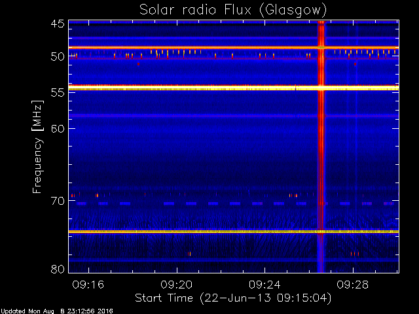
Task: Click the yellow horizontal line near 74 MHz
Action: (234, 232)
